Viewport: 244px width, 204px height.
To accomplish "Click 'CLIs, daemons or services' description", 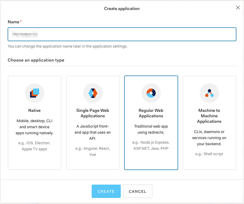I will (x=209, y=138).
